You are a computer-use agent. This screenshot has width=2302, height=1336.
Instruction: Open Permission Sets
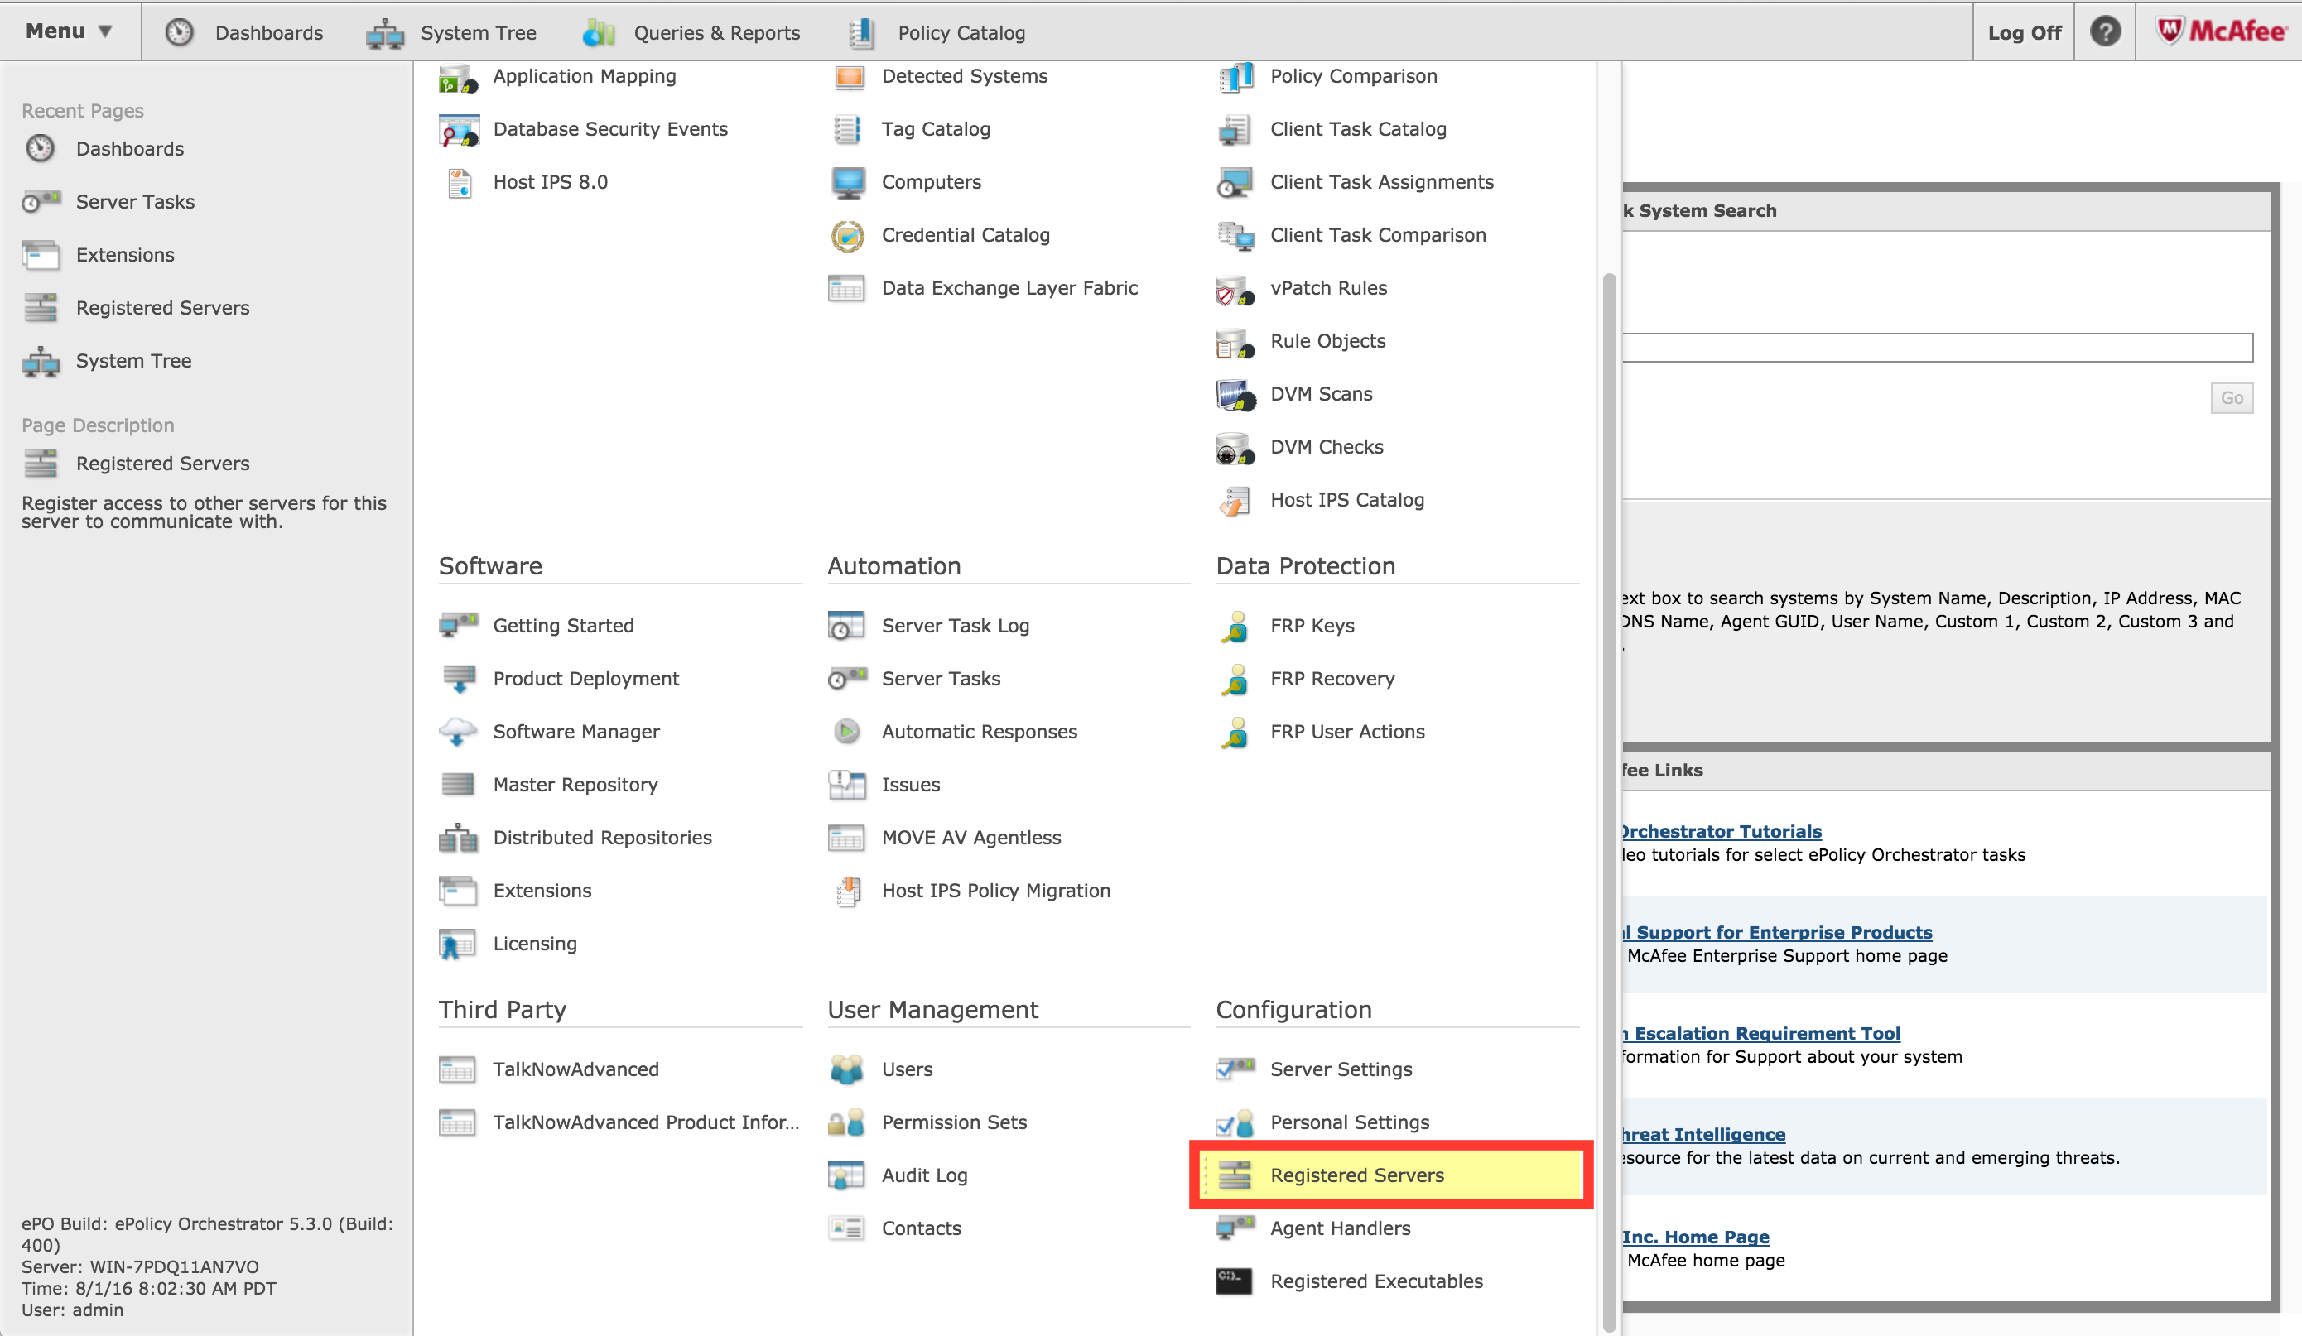tap(954, 1122)
